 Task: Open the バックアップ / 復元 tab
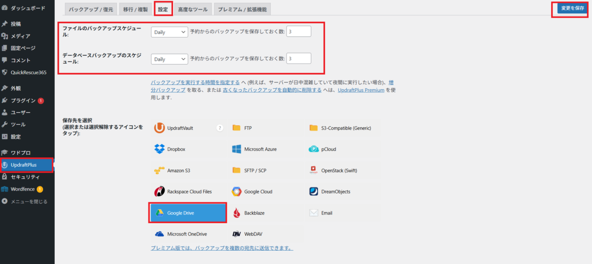tap(91, 9)
